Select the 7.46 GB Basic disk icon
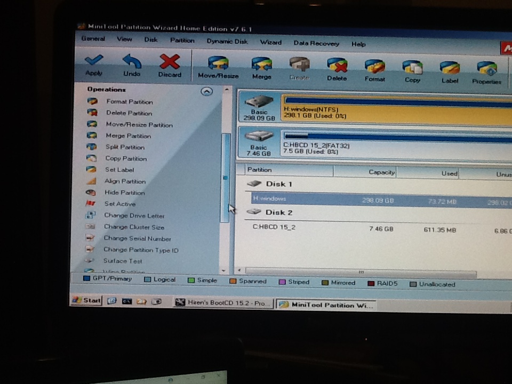The image size is (512, 384). 259,142
